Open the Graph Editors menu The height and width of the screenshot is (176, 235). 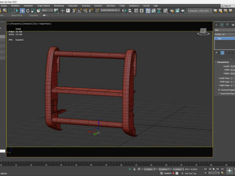click(44, 6)
